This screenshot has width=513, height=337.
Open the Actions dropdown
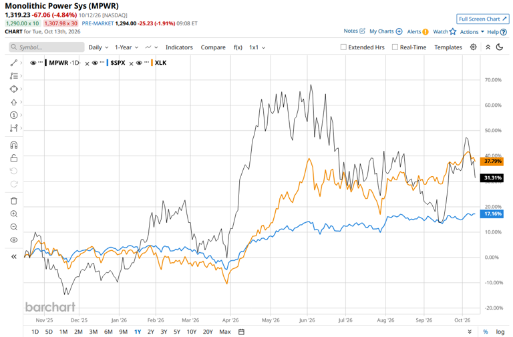pos(472,32)
